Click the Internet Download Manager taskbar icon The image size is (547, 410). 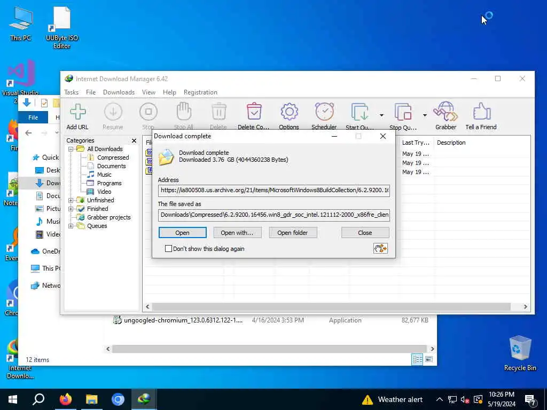coord(144,399)
